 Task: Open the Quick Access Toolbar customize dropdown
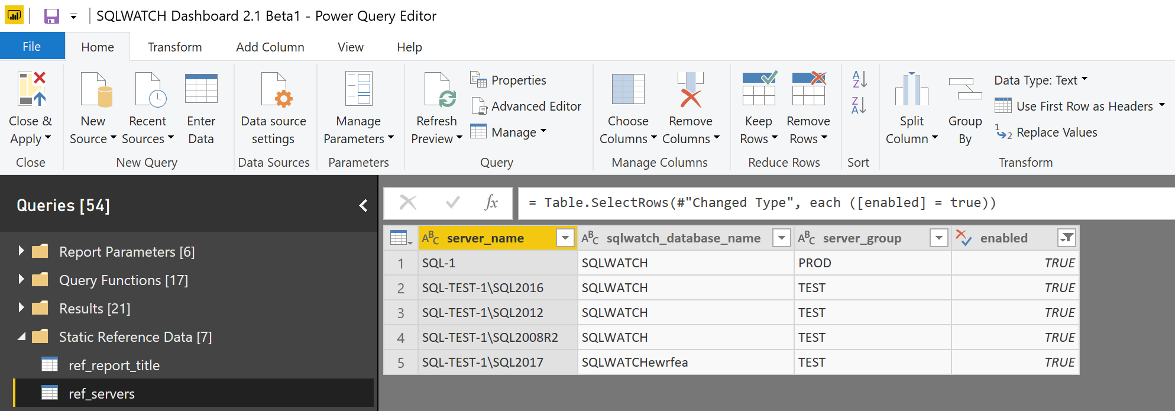coord(73,17)
